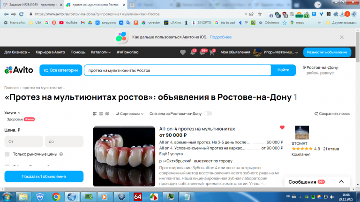This screenshot has height=202, width=360.
Task: Follow the 'Подробнее' link in banner
Action: coord(221,37)
